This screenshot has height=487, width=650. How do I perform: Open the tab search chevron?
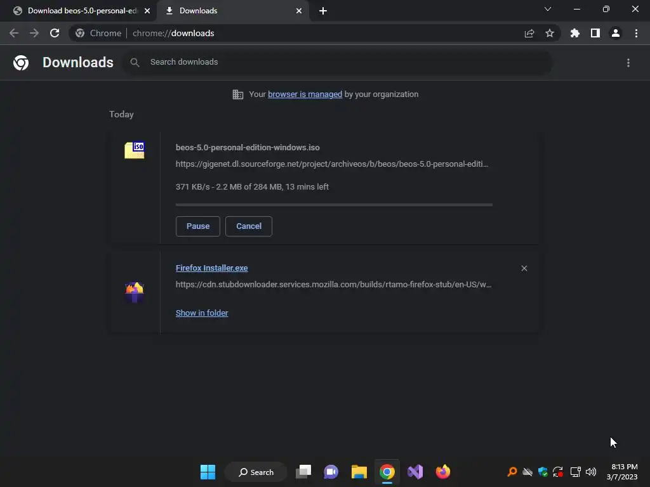click(548, 9)
